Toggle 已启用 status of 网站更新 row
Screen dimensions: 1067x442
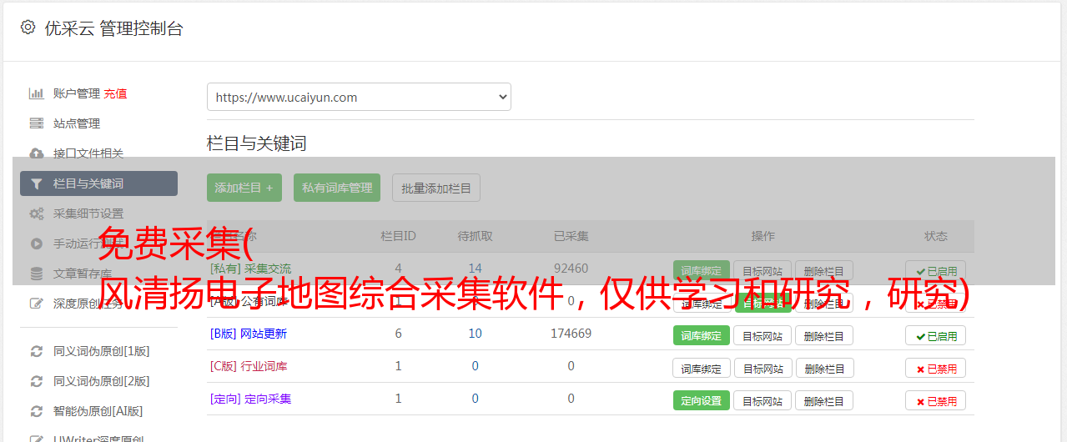(x=936, y=335)
